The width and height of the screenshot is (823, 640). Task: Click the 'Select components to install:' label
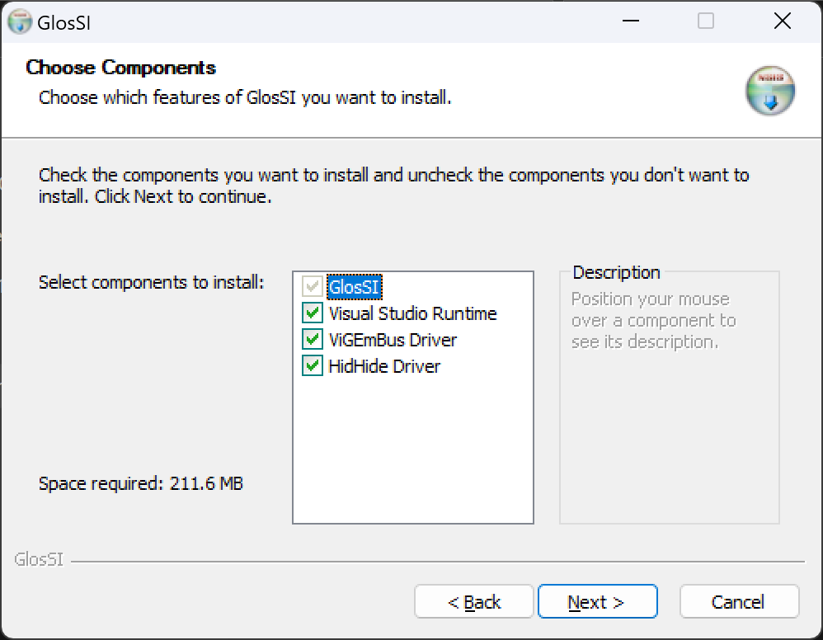151,282
